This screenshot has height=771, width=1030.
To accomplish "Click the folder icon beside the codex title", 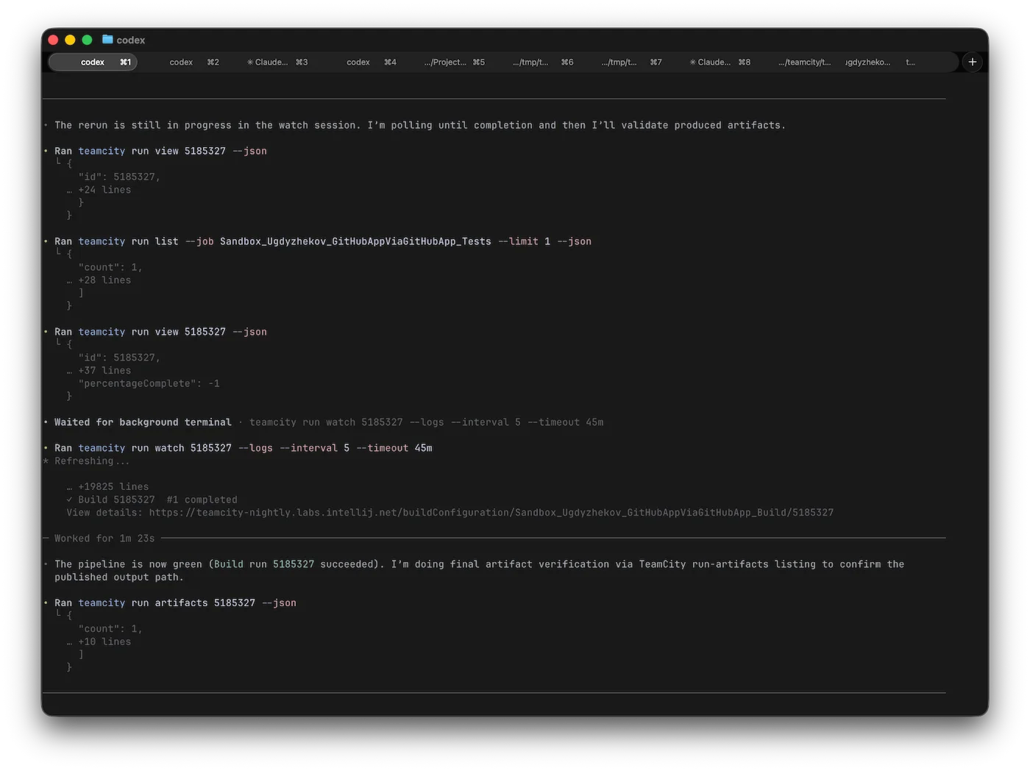I will 107,39.
